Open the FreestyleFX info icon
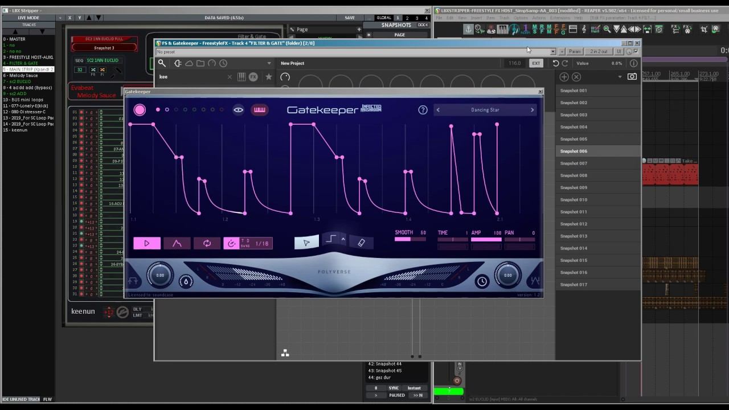This screenshot has height=410, width=729. coord(633,63)
